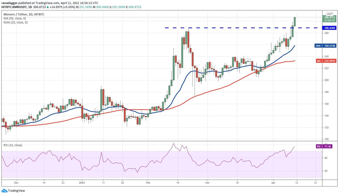Select the RSI (14, close) legend label

(13, 145)
